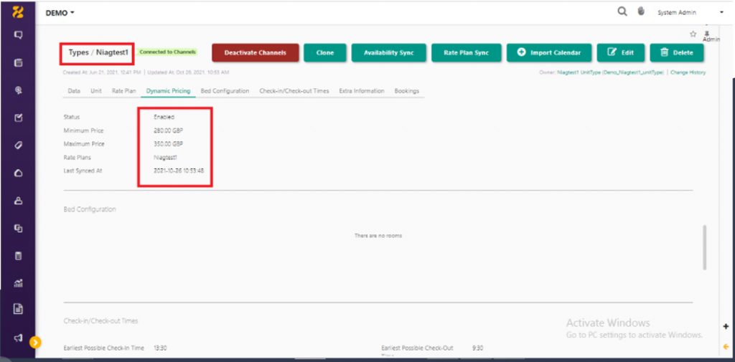Click the black plus icon at right edge
This screenshot has height=362, width=735.
(x=726, y=326)
